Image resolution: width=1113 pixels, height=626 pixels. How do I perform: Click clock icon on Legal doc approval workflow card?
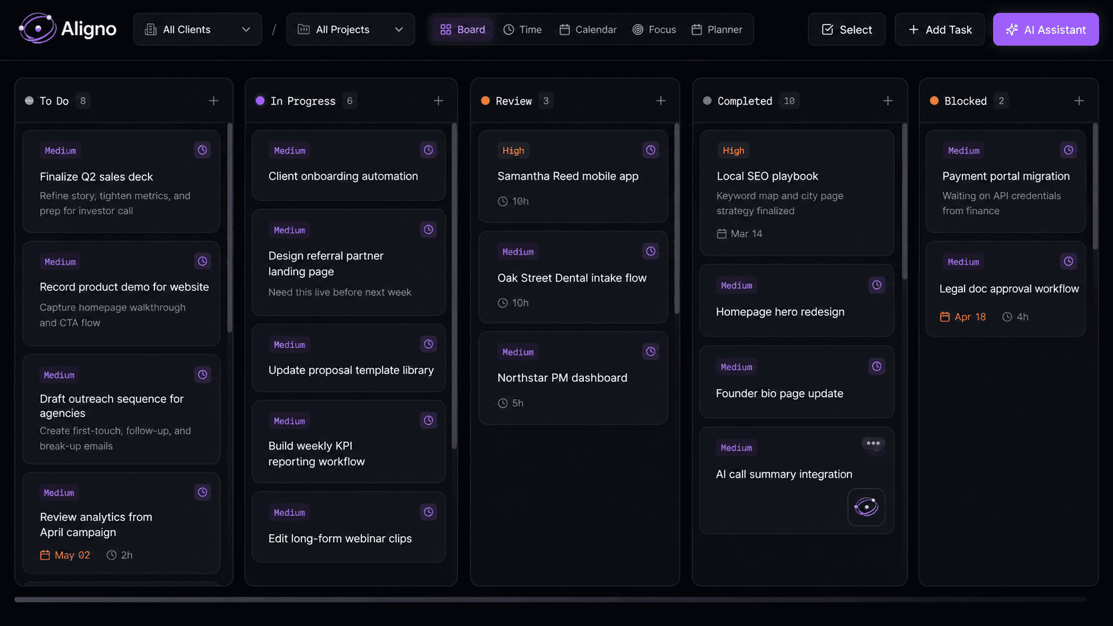click(1068, 261)
